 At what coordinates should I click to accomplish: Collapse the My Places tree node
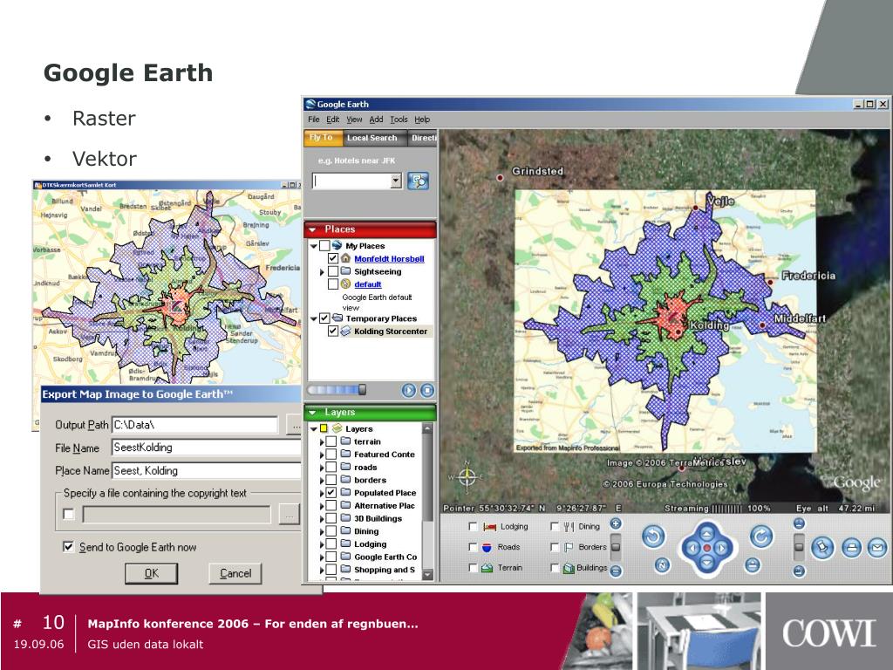pos(314,246)
